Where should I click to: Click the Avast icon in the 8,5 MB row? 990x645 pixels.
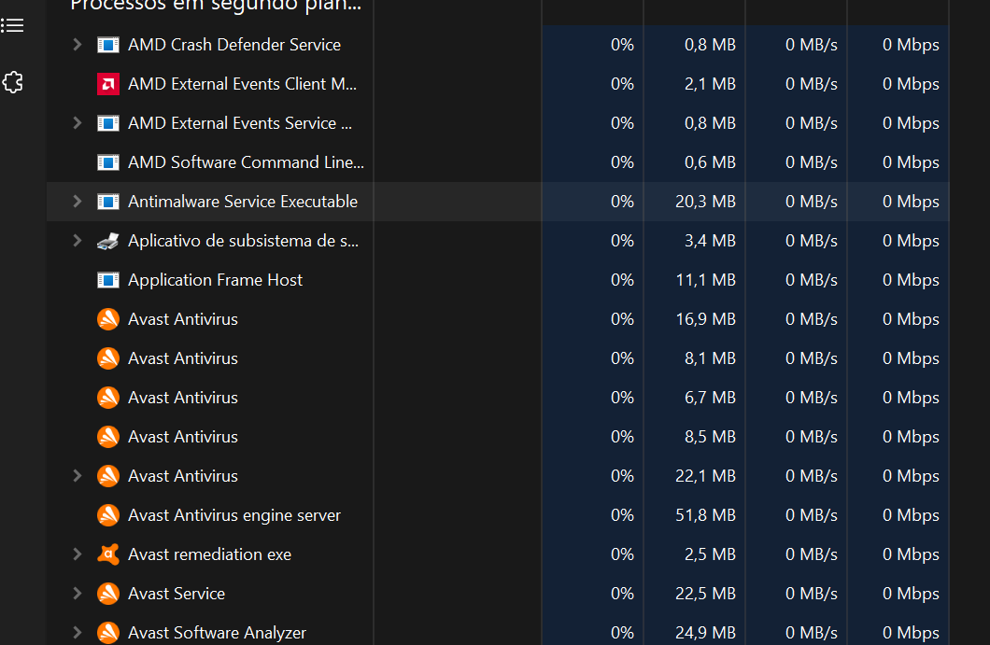click(108, 436)
